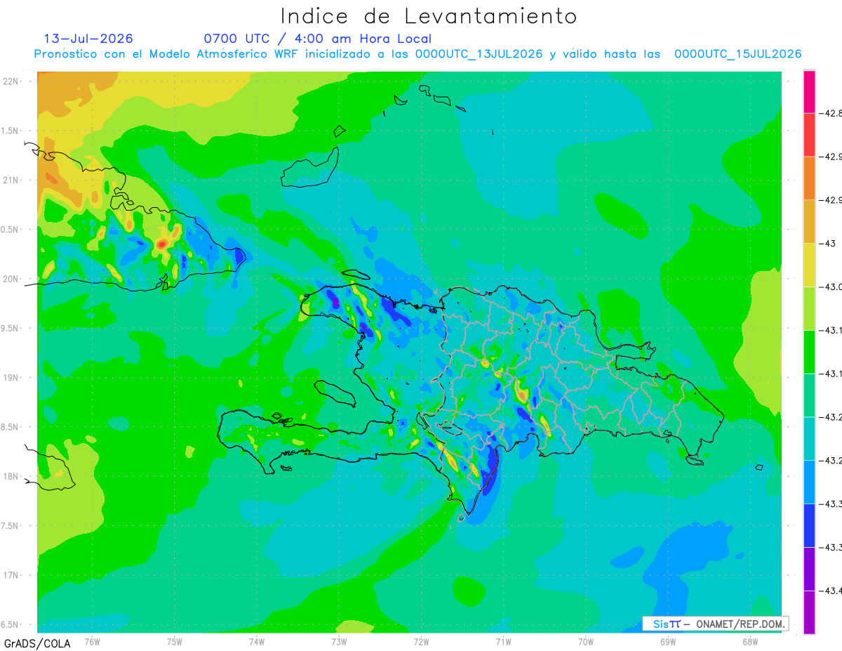This screenshot has width=842, height=651.
Task: Click "0700 UTC / 4:00 am Hora Local"
Action: [317, 39]
